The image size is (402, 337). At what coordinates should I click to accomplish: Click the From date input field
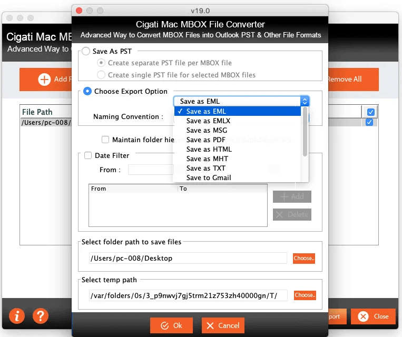(151, 170)
